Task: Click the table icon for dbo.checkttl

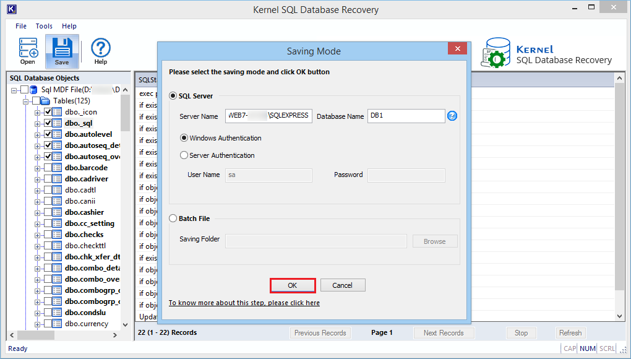Action: pos(57,246)
